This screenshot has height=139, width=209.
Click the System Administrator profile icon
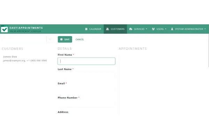click(x=172, y=29)
